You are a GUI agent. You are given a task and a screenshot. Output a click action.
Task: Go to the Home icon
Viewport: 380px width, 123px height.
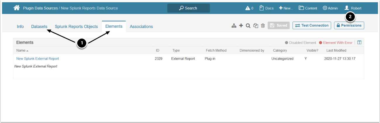[17, 8]
